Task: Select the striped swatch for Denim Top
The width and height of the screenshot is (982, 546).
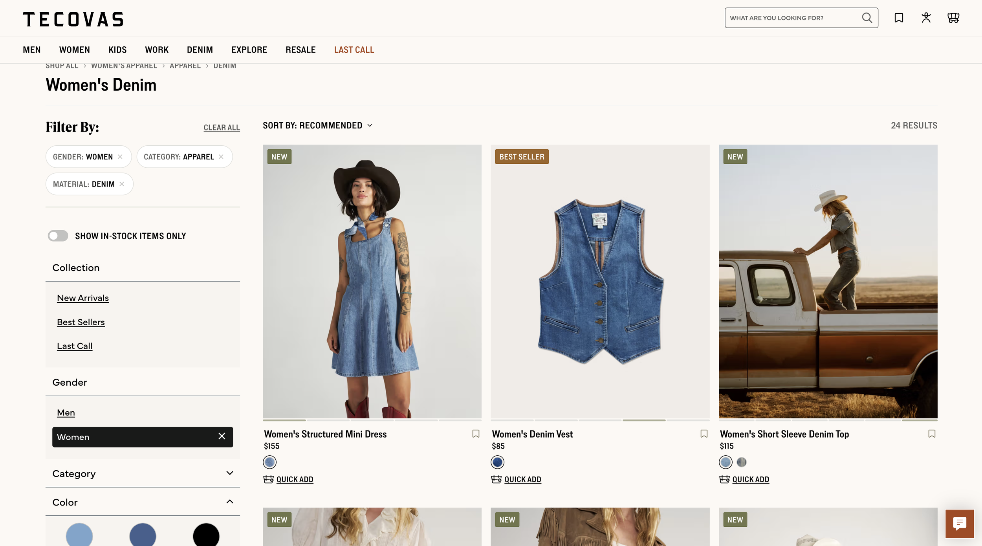Action: point(741,462)
